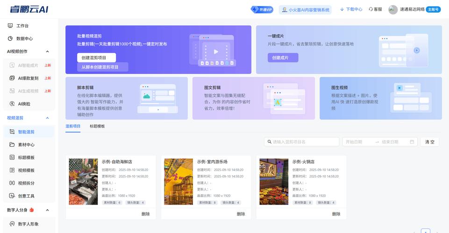Click the 睿鹏云AI logo
This screenshot has height=233, width=449.
tap(29, 9)
